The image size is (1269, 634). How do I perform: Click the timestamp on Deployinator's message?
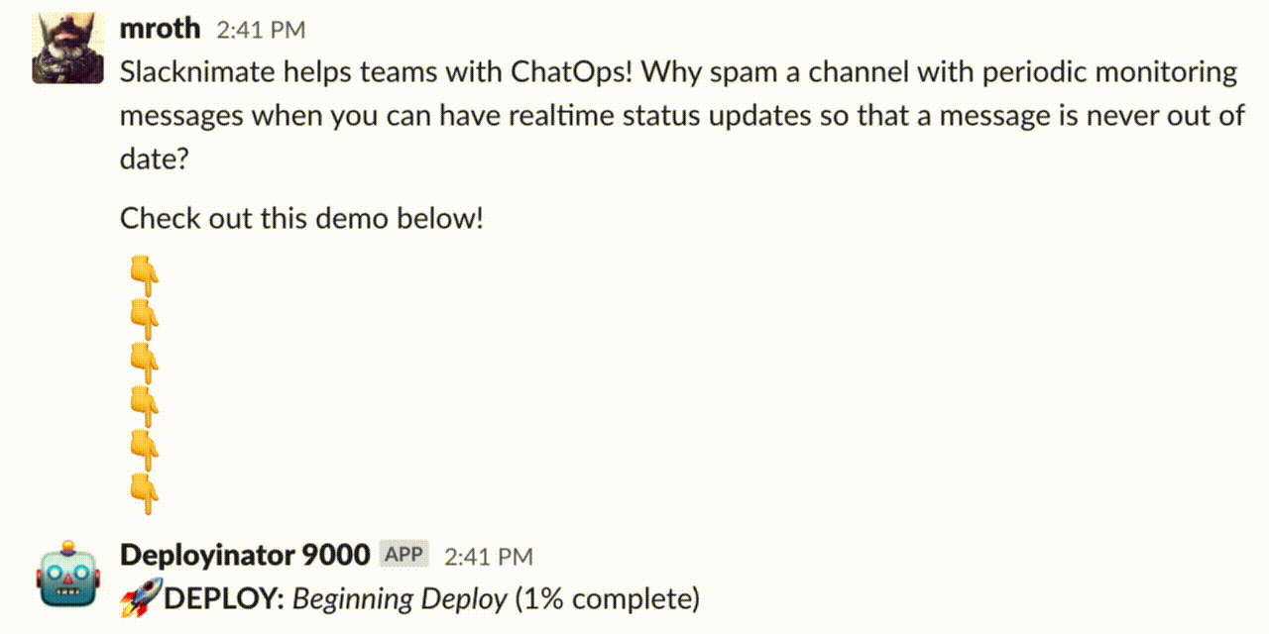click(x=488, y=557)
